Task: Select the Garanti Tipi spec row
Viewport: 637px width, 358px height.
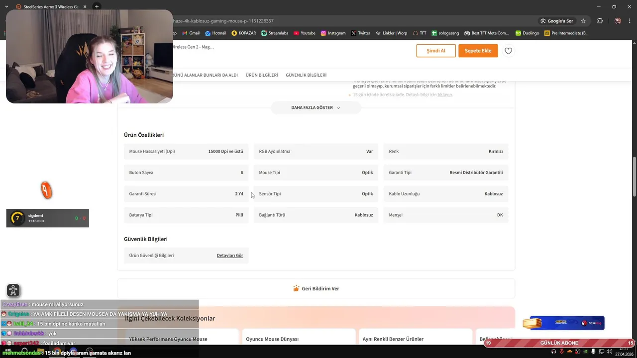Action: pos(446,173)
